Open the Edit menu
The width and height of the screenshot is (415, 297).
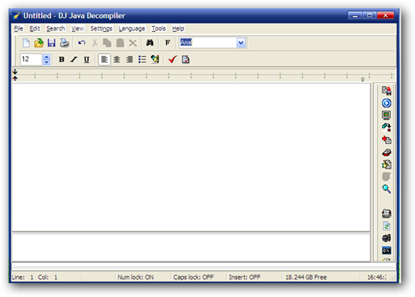(x=35, y=28)
